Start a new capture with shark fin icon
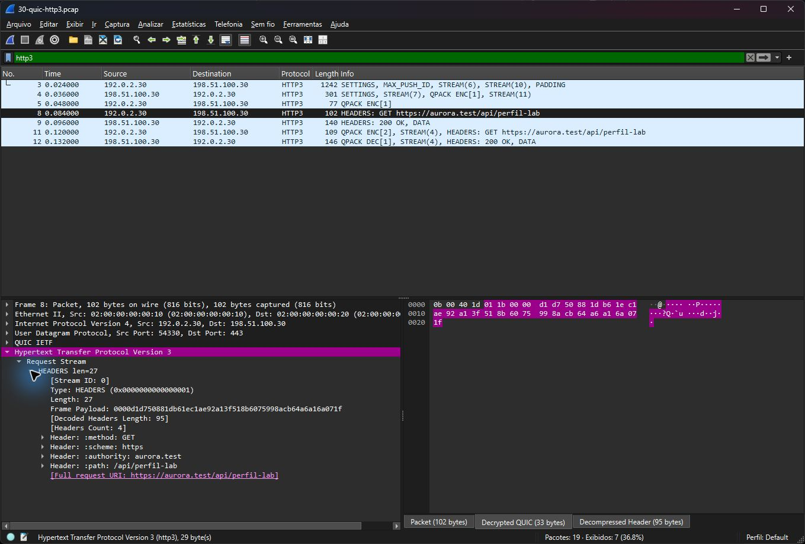 tap(10, 40)
